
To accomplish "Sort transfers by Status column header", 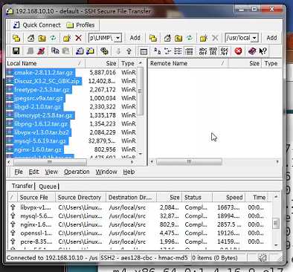I will (x=197, y=198).
